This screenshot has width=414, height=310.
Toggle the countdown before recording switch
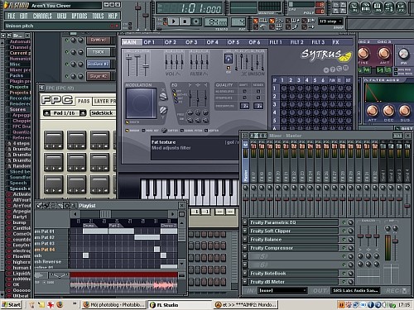click(272, 21)
